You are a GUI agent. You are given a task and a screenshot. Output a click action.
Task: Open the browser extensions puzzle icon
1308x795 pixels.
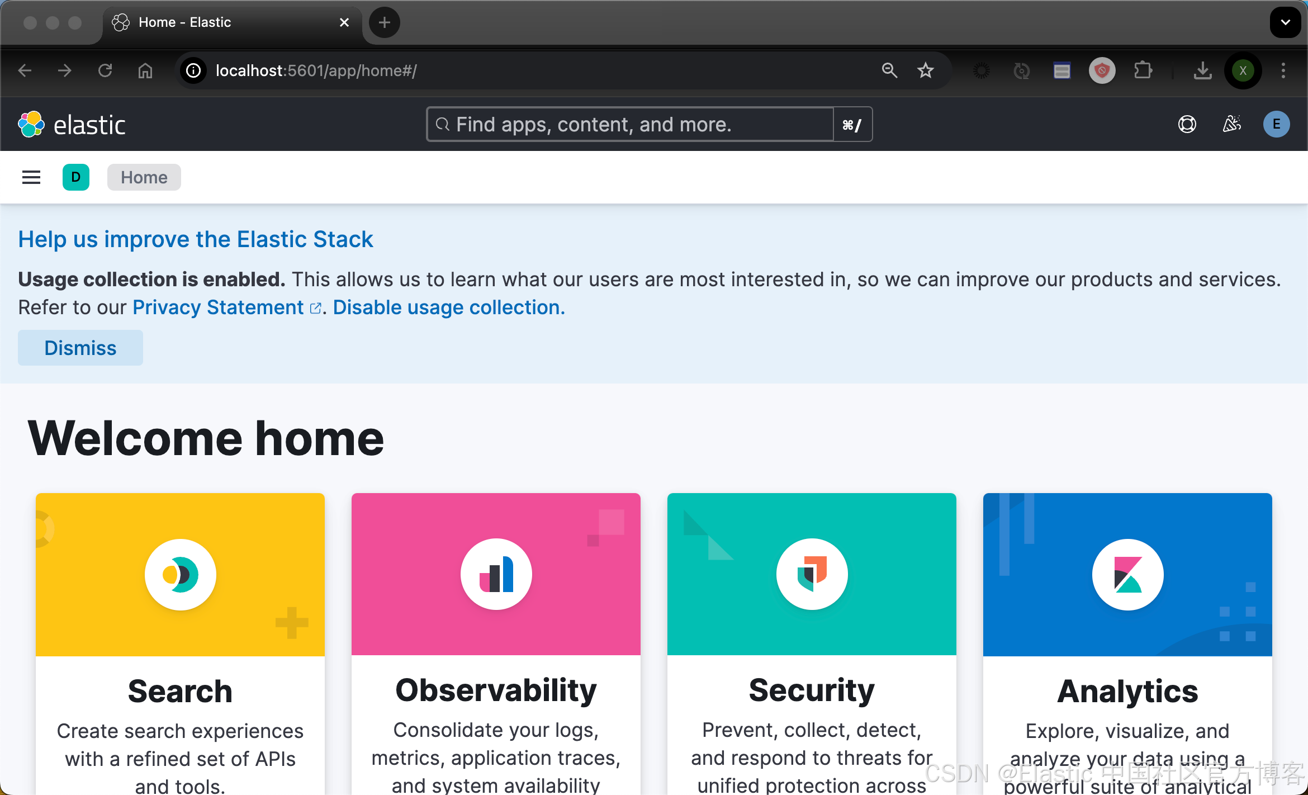[x=1143, y=70]
